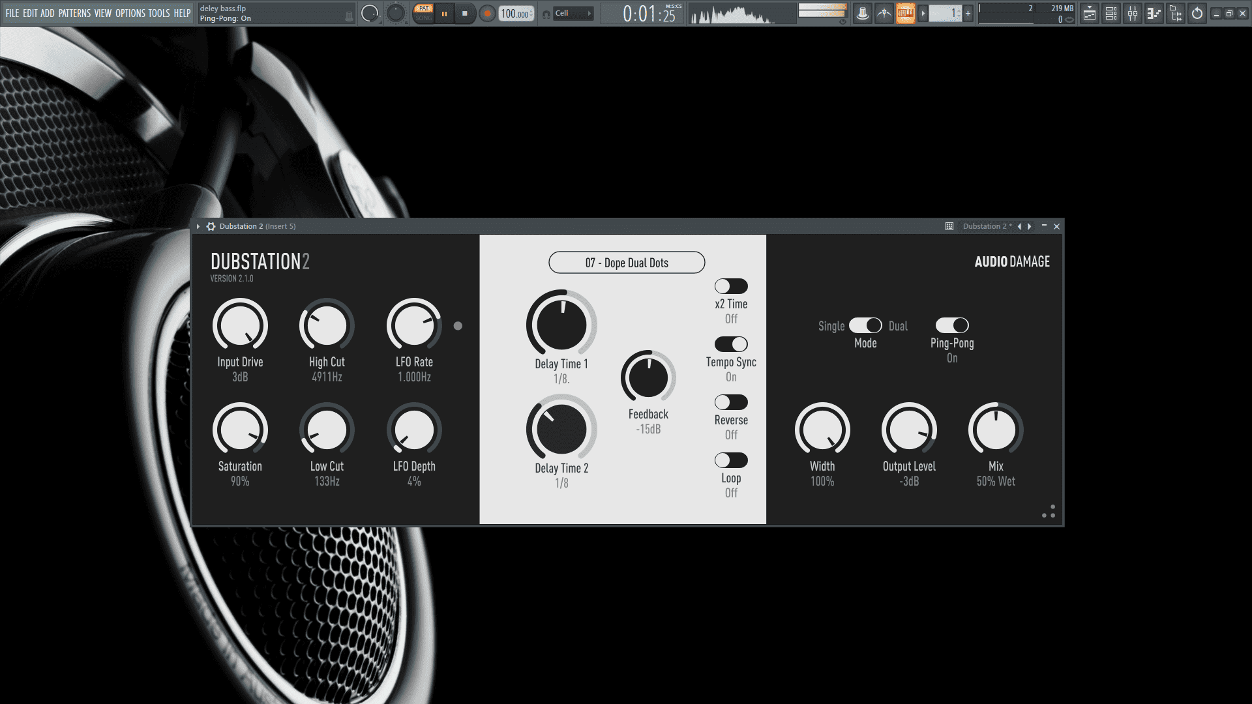Disable the Tempo Sync switch

click(x=730, y=344)
